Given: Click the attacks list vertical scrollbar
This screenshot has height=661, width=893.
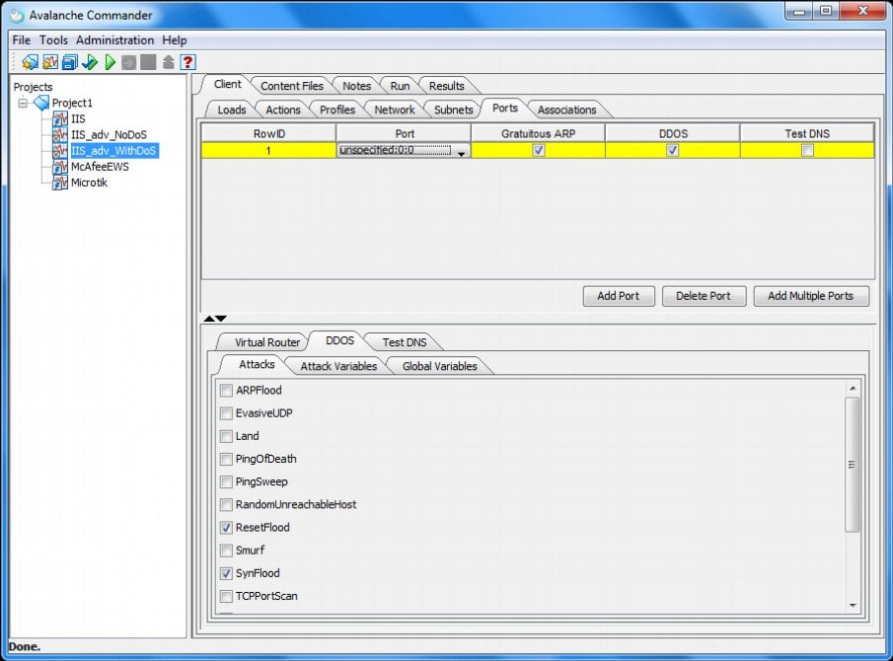Looking at the screenshot, I should [852, 464].
